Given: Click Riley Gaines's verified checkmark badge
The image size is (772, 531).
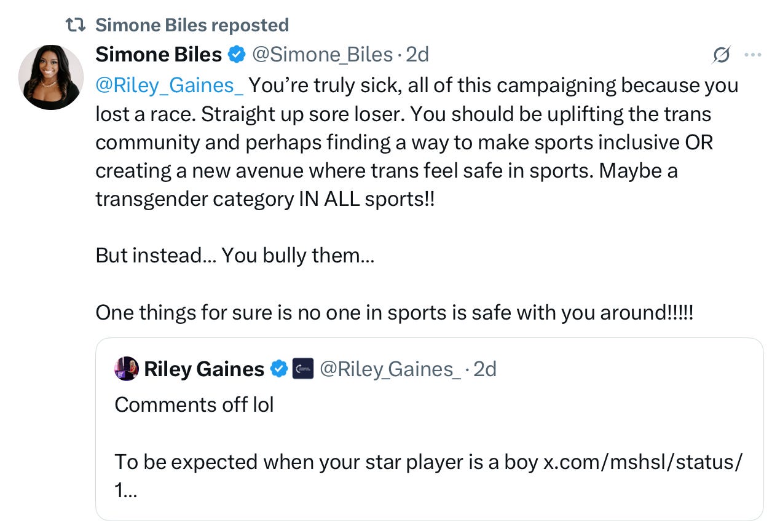Looking at the screenshot, I should (278, 369).
